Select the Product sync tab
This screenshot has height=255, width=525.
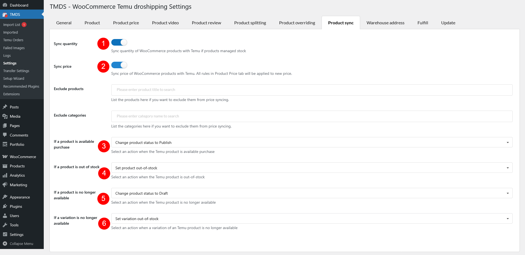[x=341, y=23]
